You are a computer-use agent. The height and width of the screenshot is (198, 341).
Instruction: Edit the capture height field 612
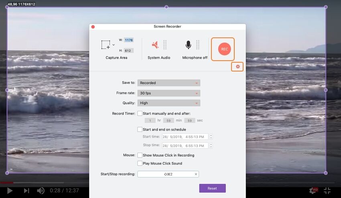(129, 51)
